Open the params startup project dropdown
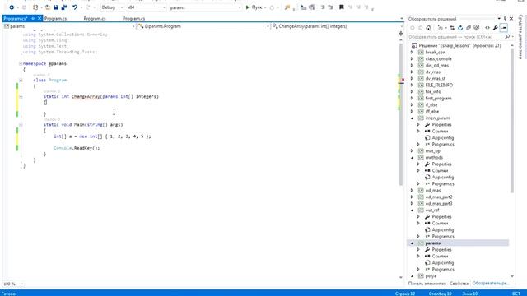Viewport: 527px width, 296px height. click(205, 7)
